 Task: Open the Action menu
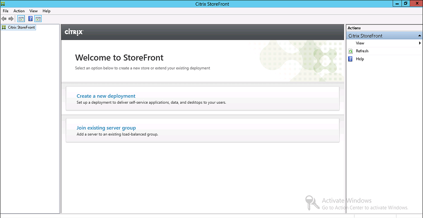click(x=19, y=11)
